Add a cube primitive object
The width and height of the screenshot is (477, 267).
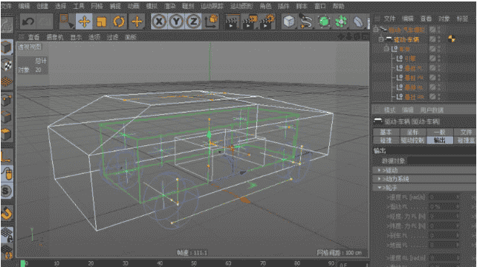(289, 22)
